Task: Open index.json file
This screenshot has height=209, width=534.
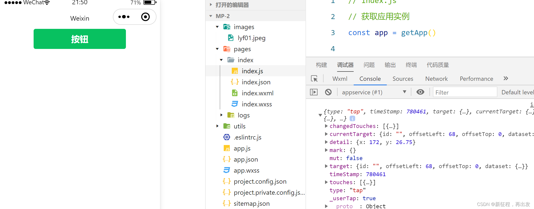Action: [256, 82]
